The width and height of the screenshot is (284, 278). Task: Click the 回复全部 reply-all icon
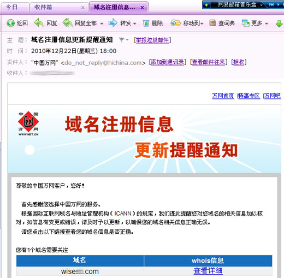point(67,23)
